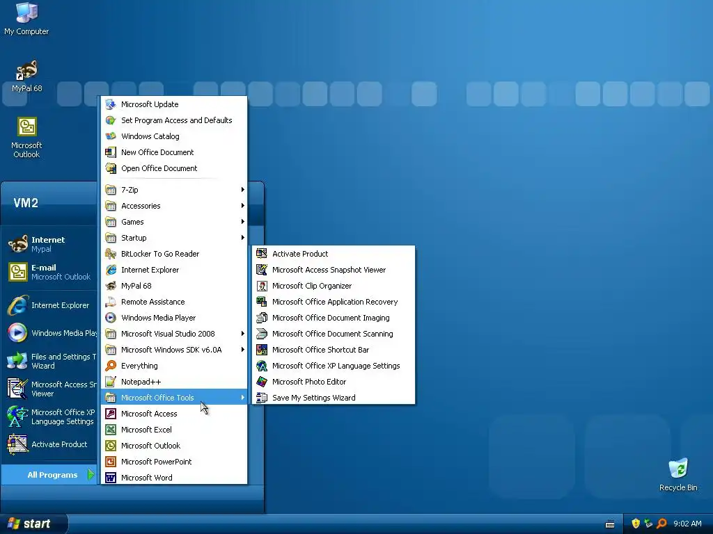Click the Notepad++ icon
The height and width of the screenshot is (534, 713).
pos(111,382)
